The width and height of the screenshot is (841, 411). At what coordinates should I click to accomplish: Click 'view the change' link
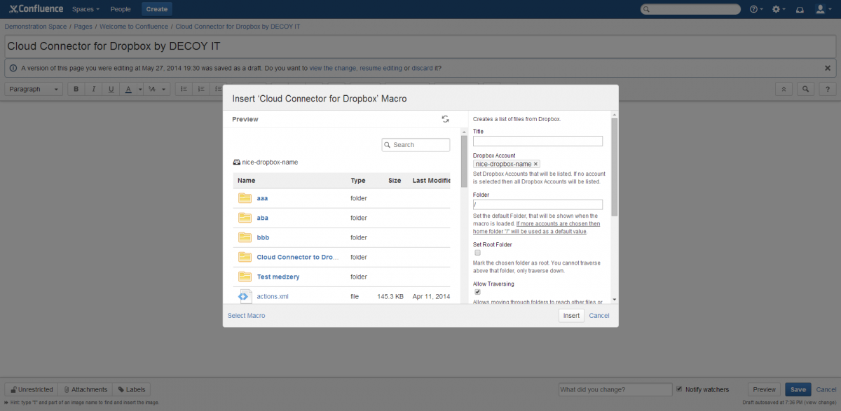(x=333, y=68)
